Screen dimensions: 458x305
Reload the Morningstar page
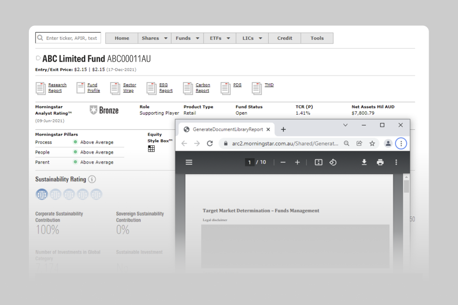point(210,143)
